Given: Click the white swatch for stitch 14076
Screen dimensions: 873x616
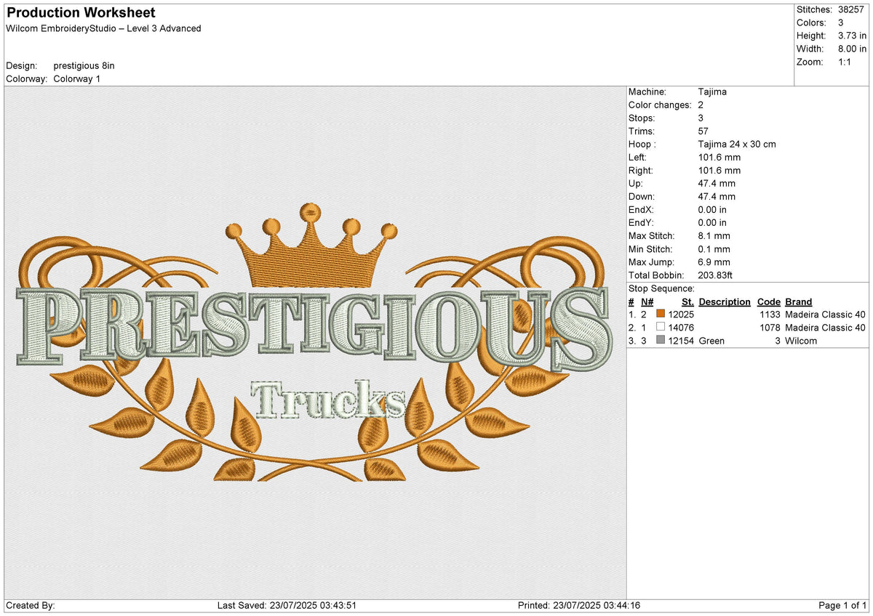Looking at the screenshot, I should 661,328.
